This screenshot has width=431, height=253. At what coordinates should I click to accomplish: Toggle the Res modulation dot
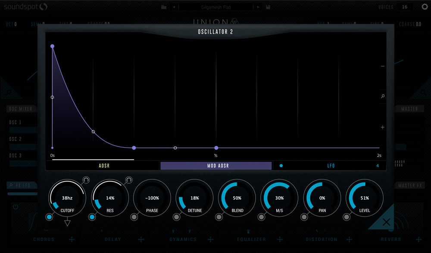[92, 217]
